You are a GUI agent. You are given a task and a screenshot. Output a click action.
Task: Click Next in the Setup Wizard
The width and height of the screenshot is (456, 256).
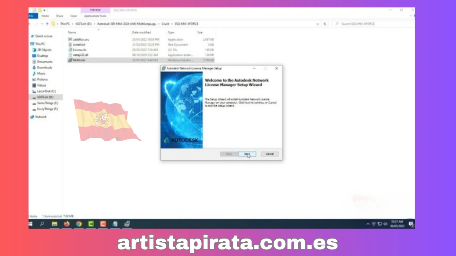[247, 154]
